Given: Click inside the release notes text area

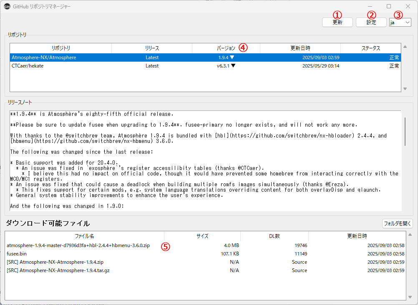Looking at the screenshot, I should coord(205,160).
